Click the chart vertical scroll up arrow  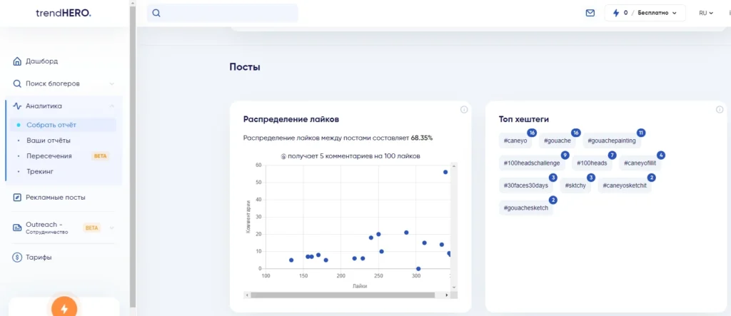[455, 165]
